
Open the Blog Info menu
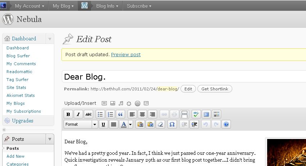pos(107,6)
